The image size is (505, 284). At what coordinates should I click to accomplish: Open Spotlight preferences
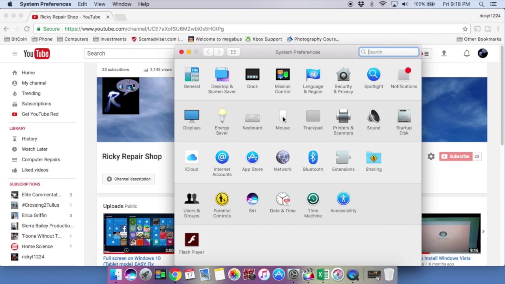click(x=374, y=78)
